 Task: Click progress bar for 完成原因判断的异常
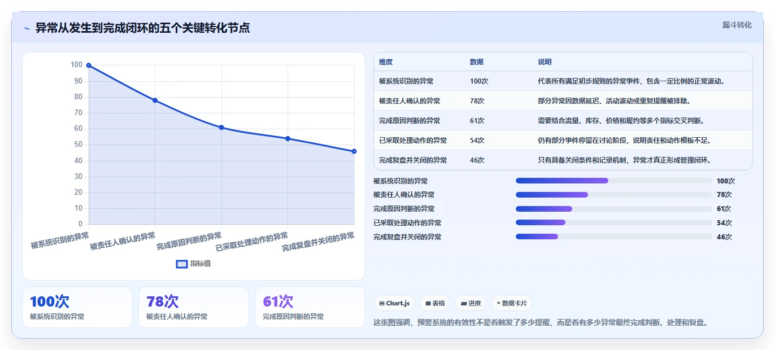coord(613,209)
